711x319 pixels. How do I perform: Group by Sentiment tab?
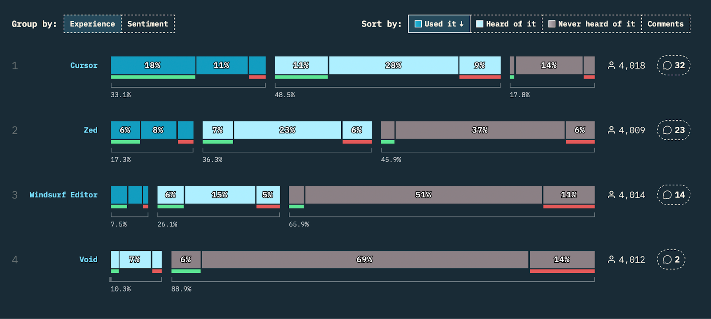click(x=148, y=24)
